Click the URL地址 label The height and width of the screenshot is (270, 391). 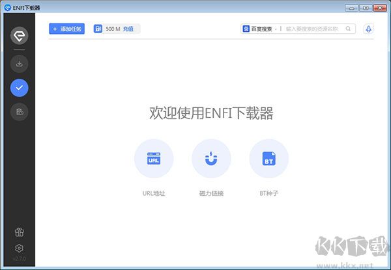tap(154, 193)
